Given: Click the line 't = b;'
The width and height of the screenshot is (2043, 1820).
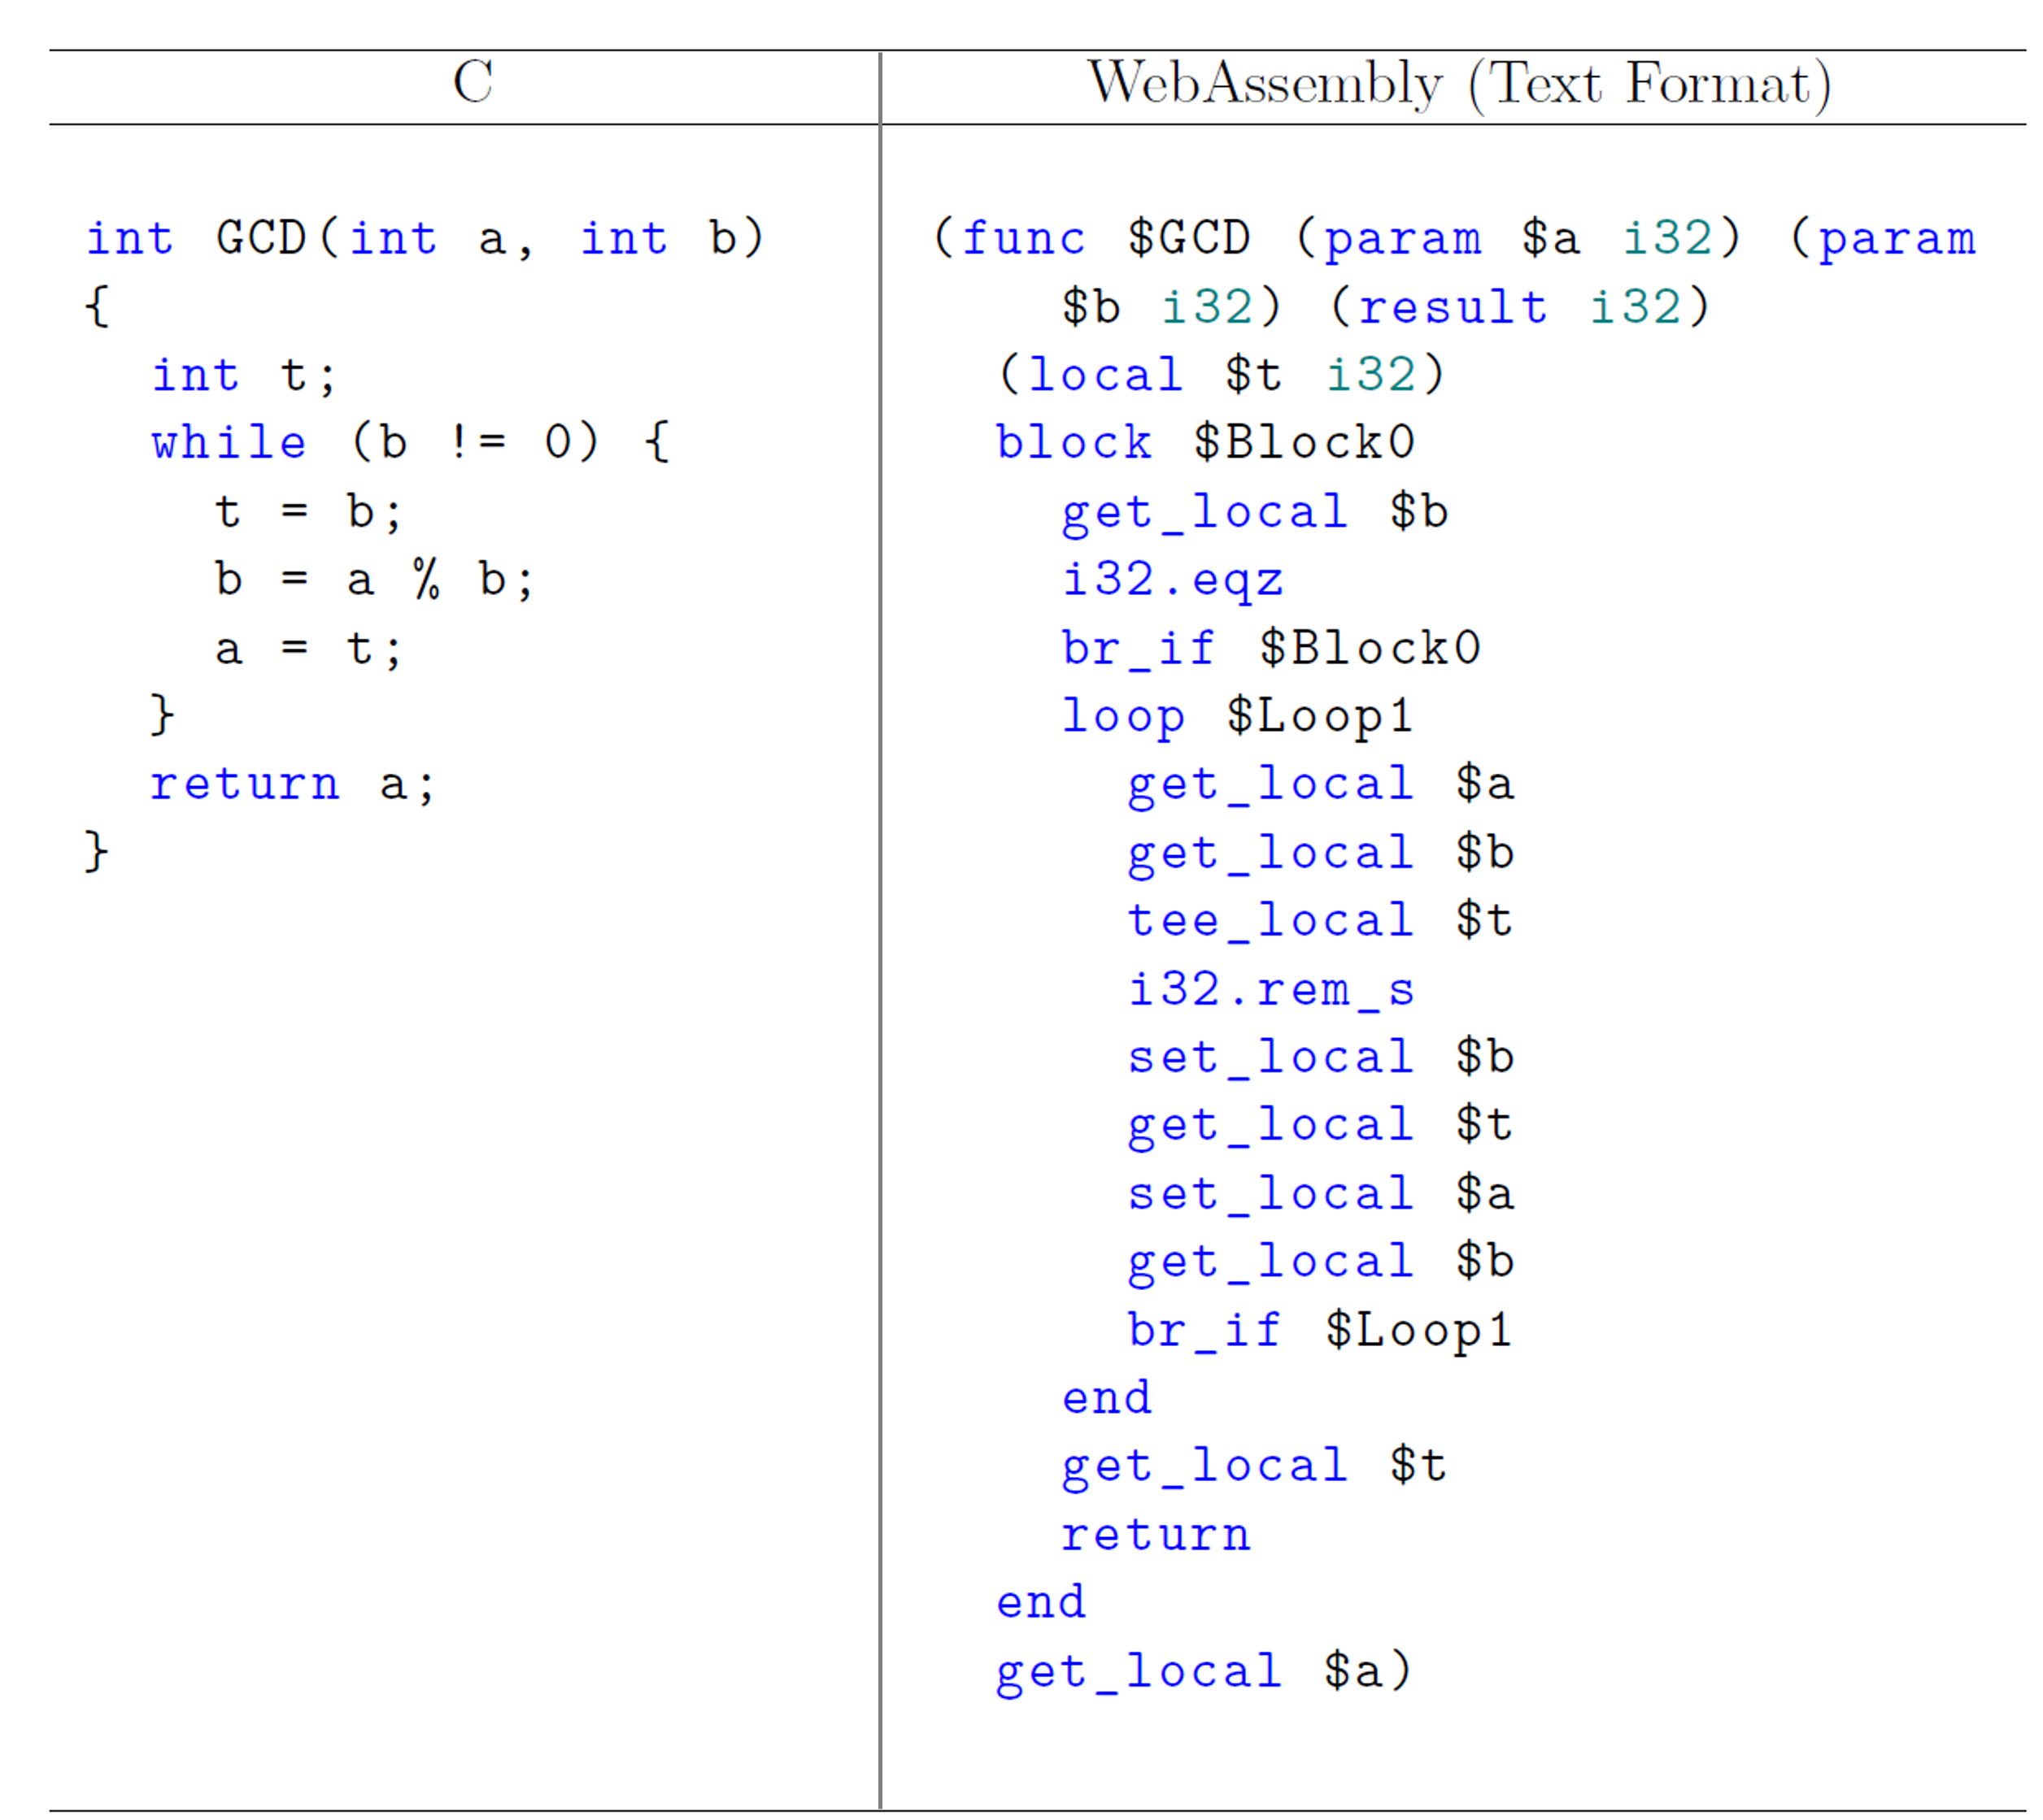Looking at the screenshot, I should pos(309,512).
